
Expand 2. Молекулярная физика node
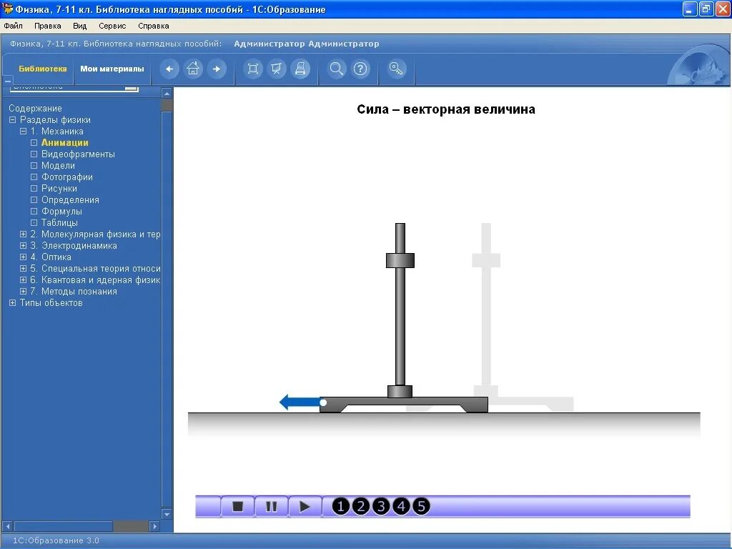pyautogui.click(x=23, y=234)
